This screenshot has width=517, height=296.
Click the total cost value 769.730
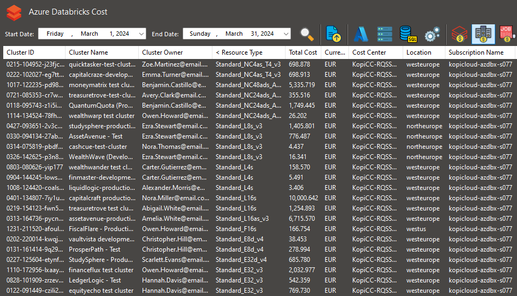tap(299, 291)
